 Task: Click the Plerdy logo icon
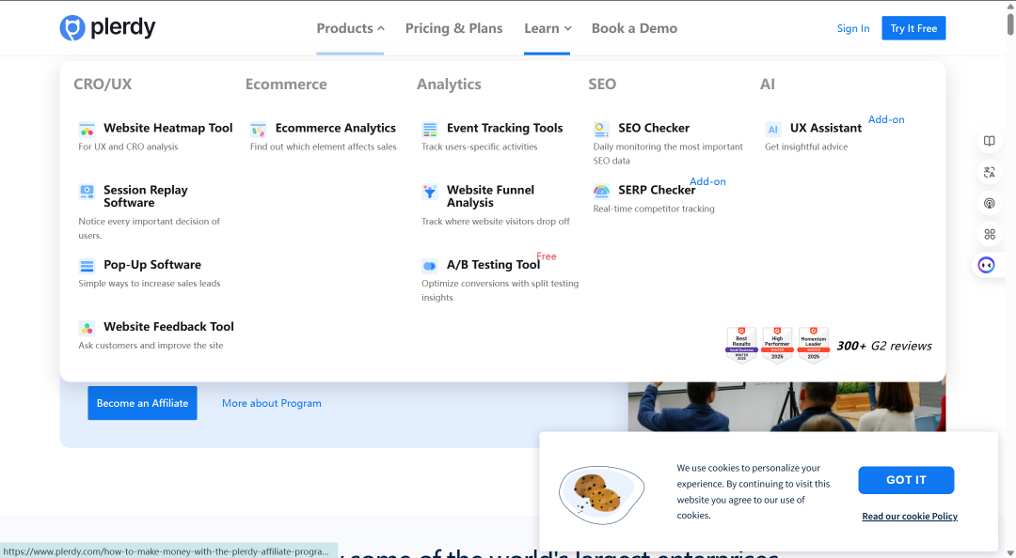[72, 28]
